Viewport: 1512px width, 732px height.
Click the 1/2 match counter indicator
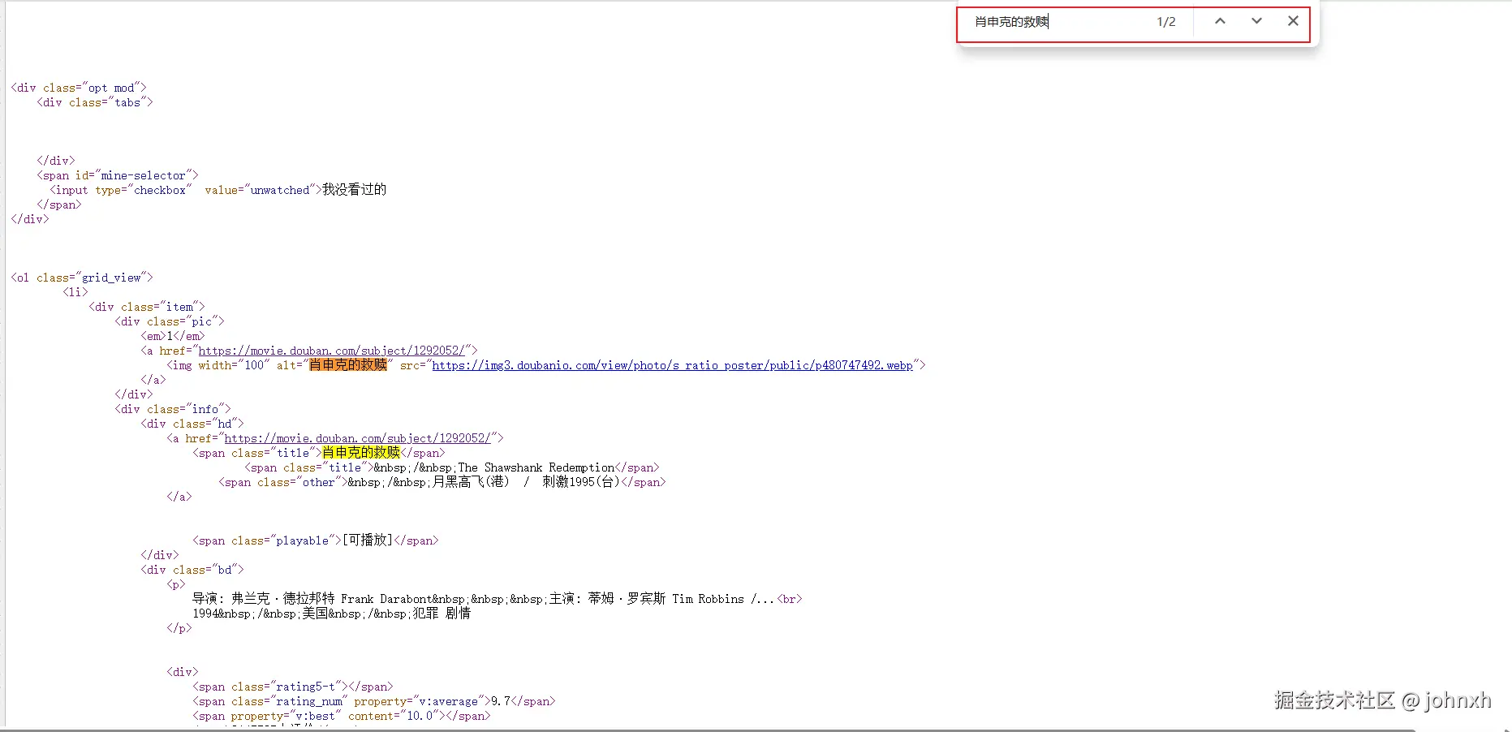pyautogui.click(x=1165, y=22)
